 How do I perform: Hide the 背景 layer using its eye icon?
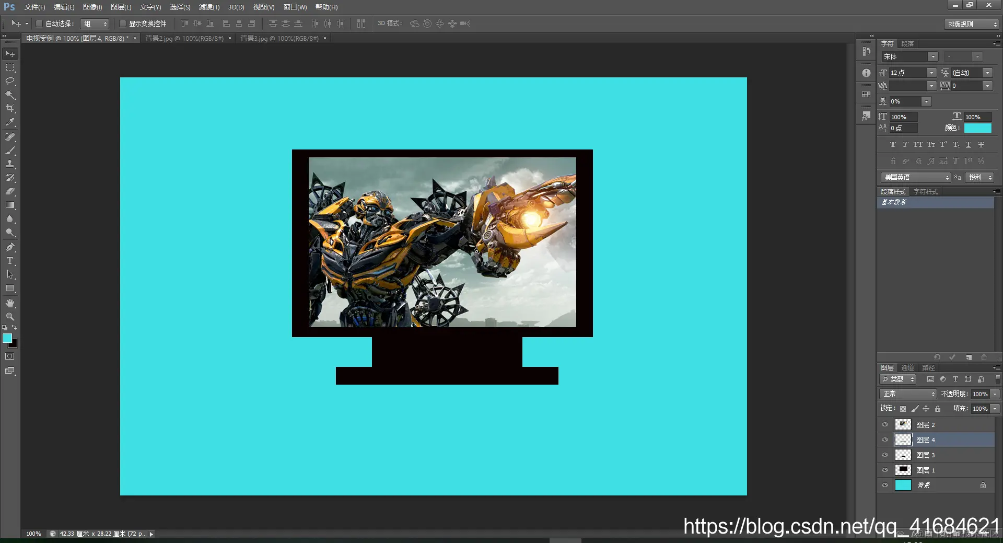(885, 486)
